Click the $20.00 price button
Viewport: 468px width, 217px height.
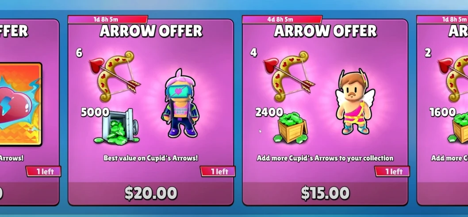(x=151, y=193)
